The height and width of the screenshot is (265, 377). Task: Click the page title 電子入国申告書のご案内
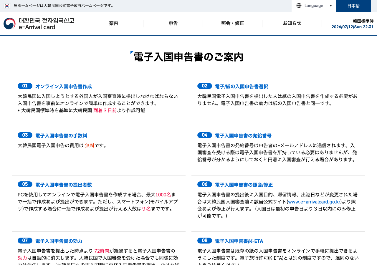(188, 57)
